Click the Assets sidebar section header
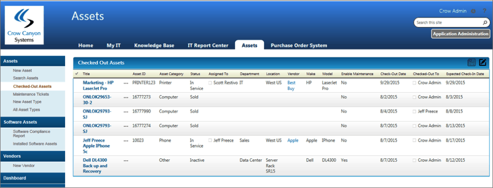The width and height of the screenshot is (493, 188). tap(33, 61)
